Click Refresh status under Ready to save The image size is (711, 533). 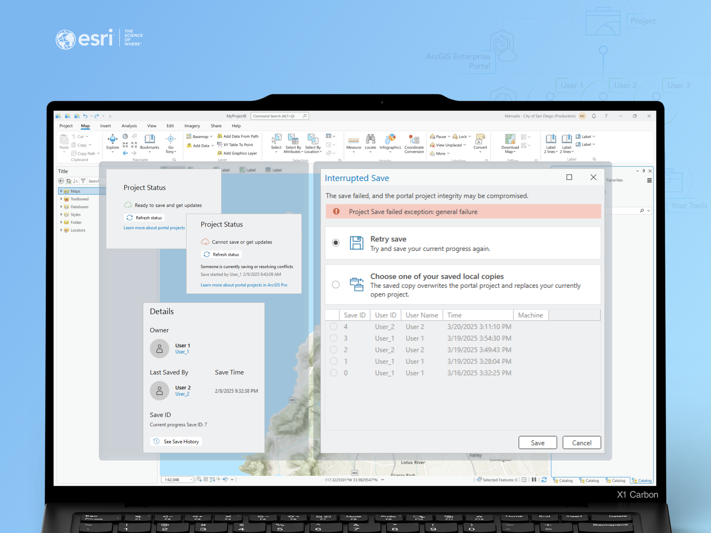click(144, 217)
